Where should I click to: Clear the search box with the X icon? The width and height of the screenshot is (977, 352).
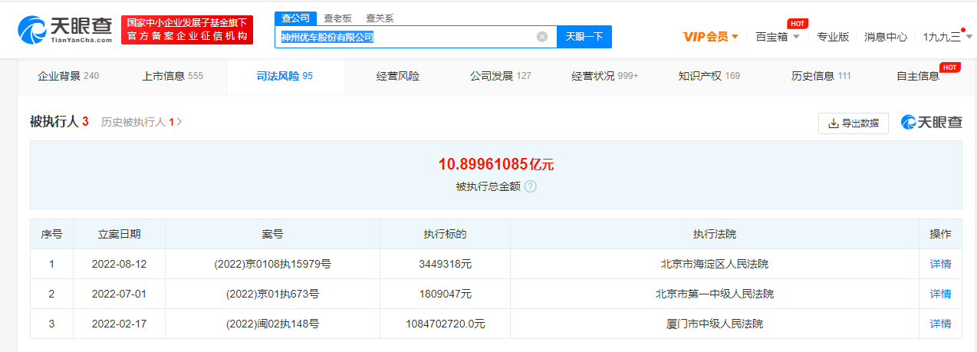pos(542,37)
